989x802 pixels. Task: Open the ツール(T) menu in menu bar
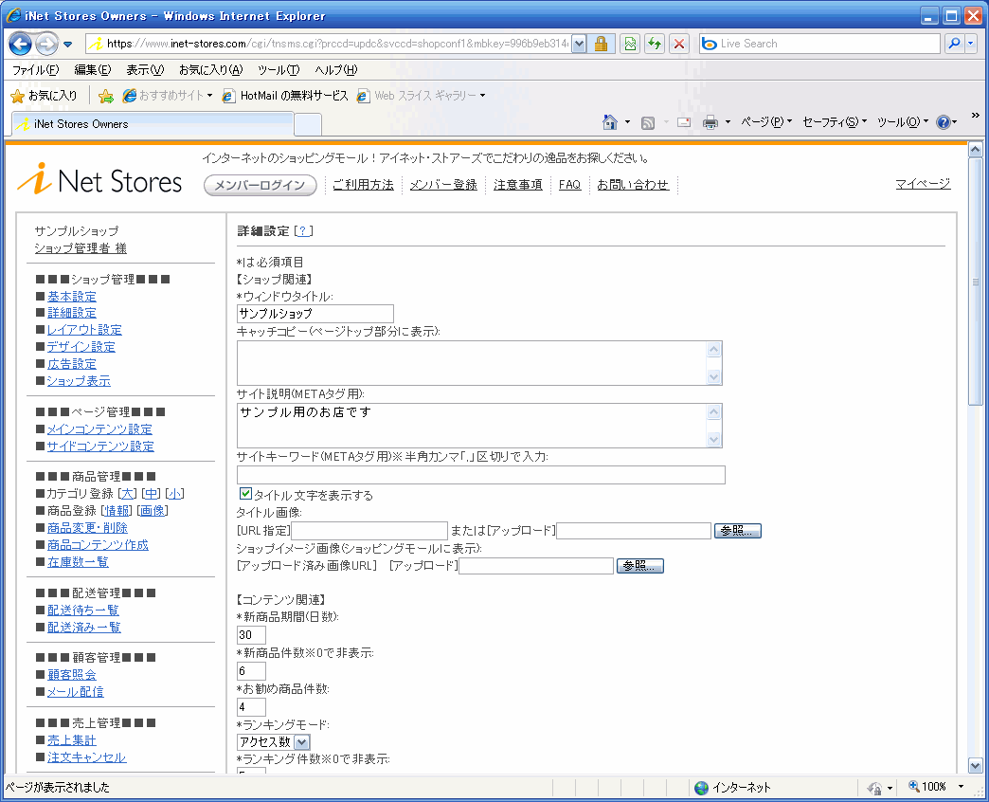click(x=279, y=70)
